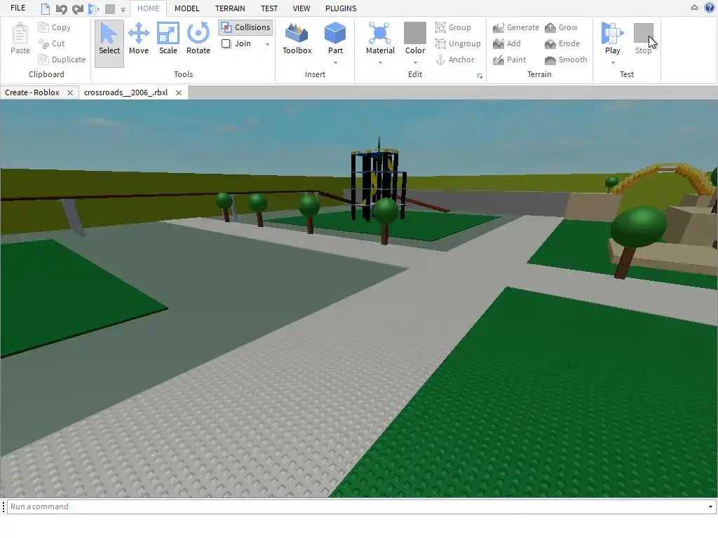Select the terrain Add tool

pos(506,43)
